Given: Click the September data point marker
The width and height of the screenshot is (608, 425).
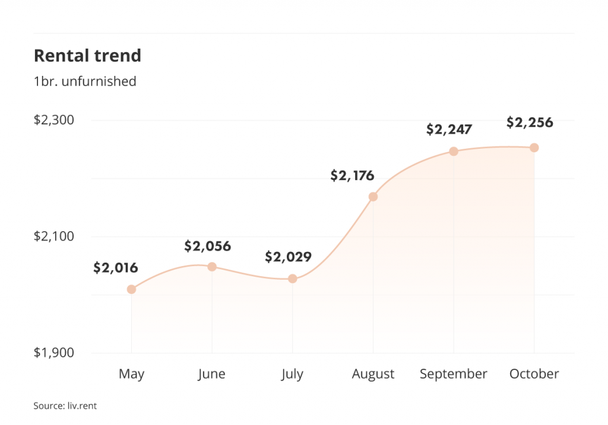Looking at the screenshot, I should [x=454, y=151].
